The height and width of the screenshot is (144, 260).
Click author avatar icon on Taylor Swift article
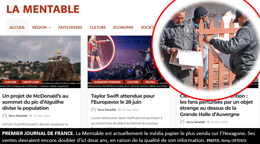click(93, 110)
